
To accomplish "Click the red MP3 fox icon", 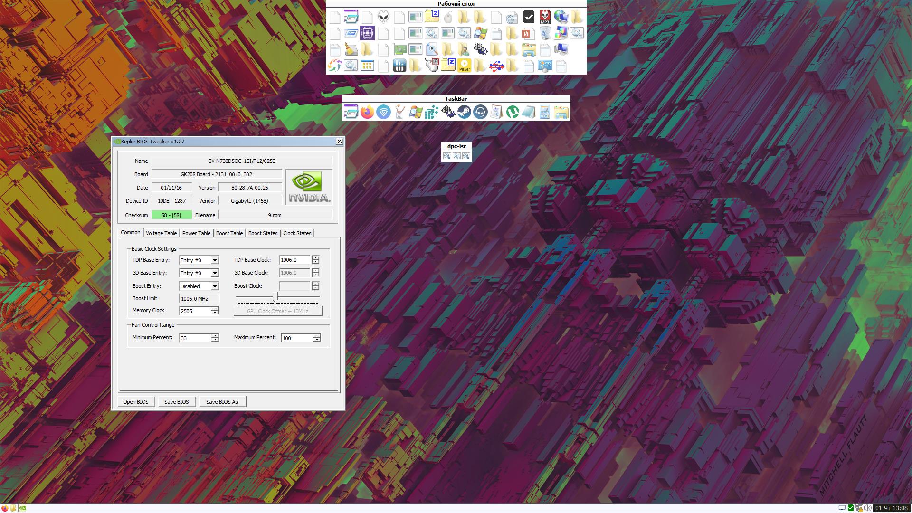I will coord(545,17).
